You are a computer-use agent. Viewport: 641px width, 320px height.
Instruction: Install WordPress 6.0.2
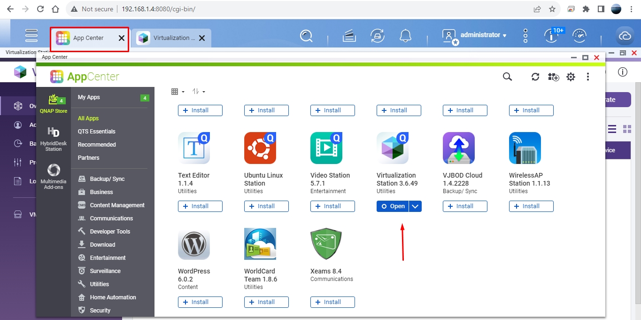(x=200, y=302)
